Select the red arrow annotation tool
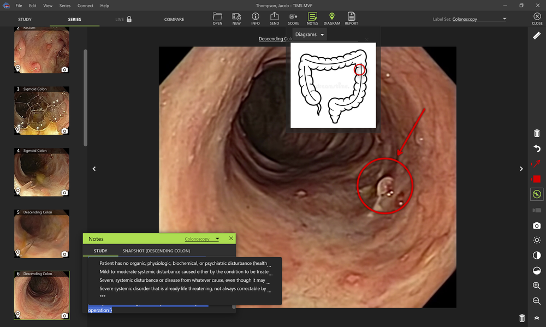Viewport: 546px width, 327px height. click(536, 163)
